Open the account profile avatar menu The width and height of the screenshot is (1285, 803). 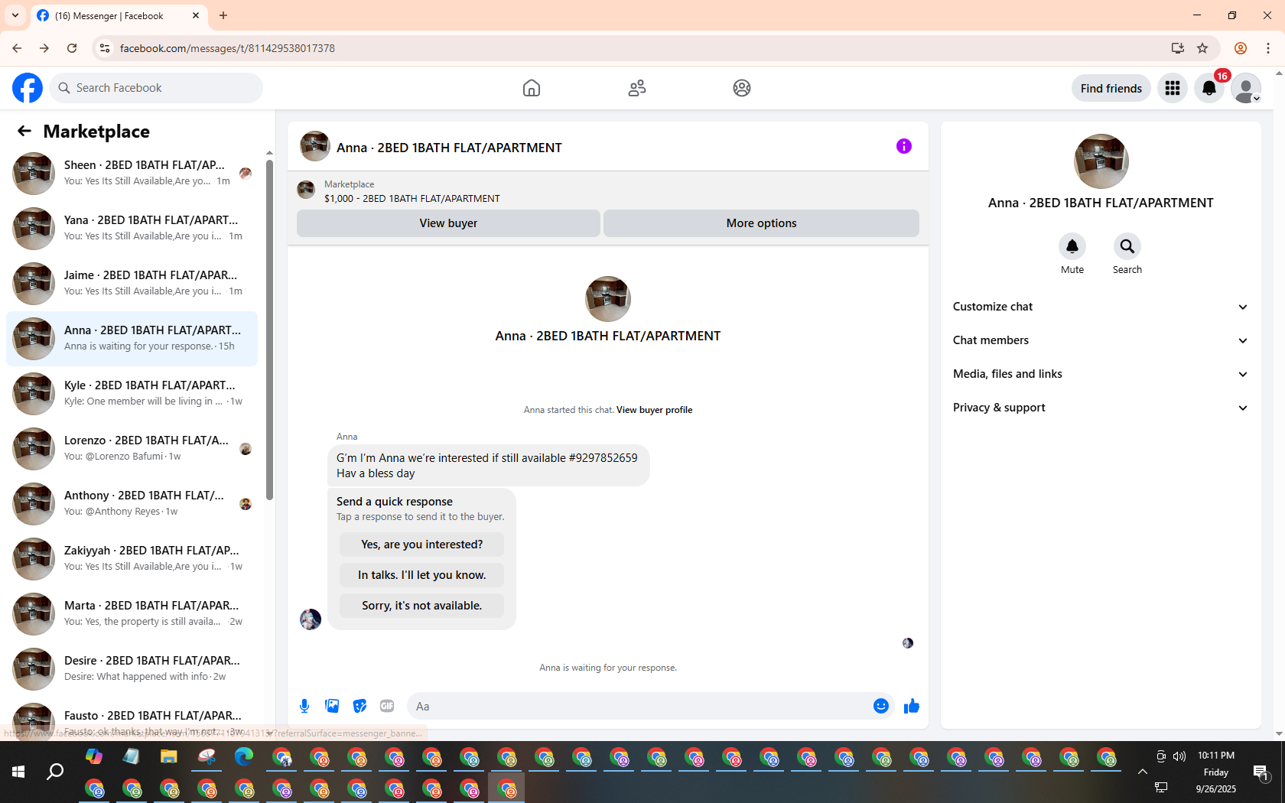(x=1246, y=88)
